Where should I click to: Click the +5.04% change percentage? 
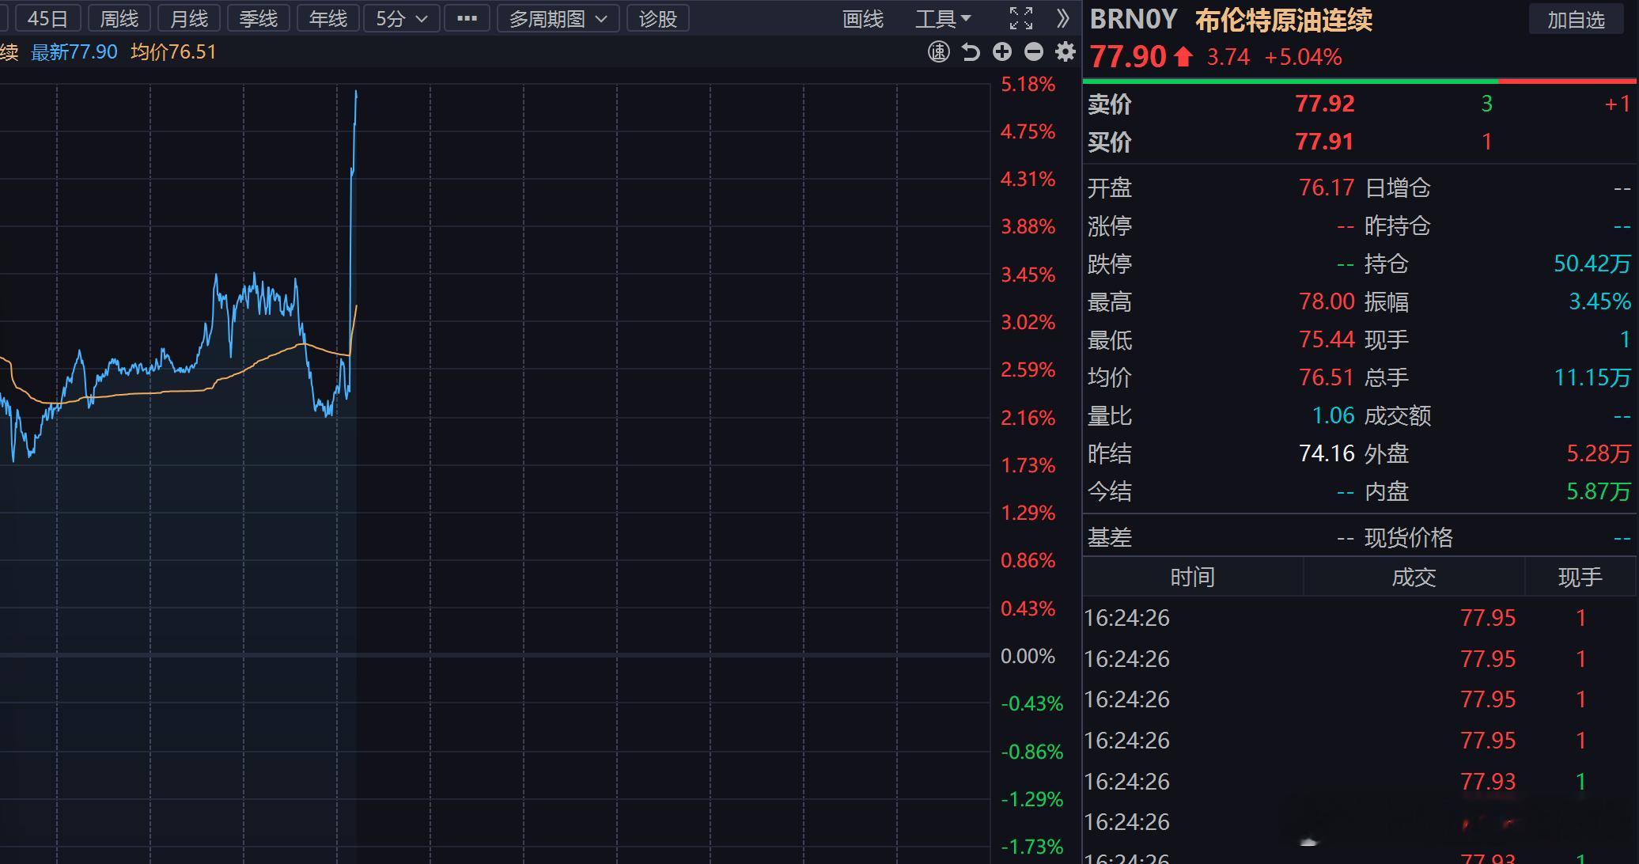(1303, 57)
